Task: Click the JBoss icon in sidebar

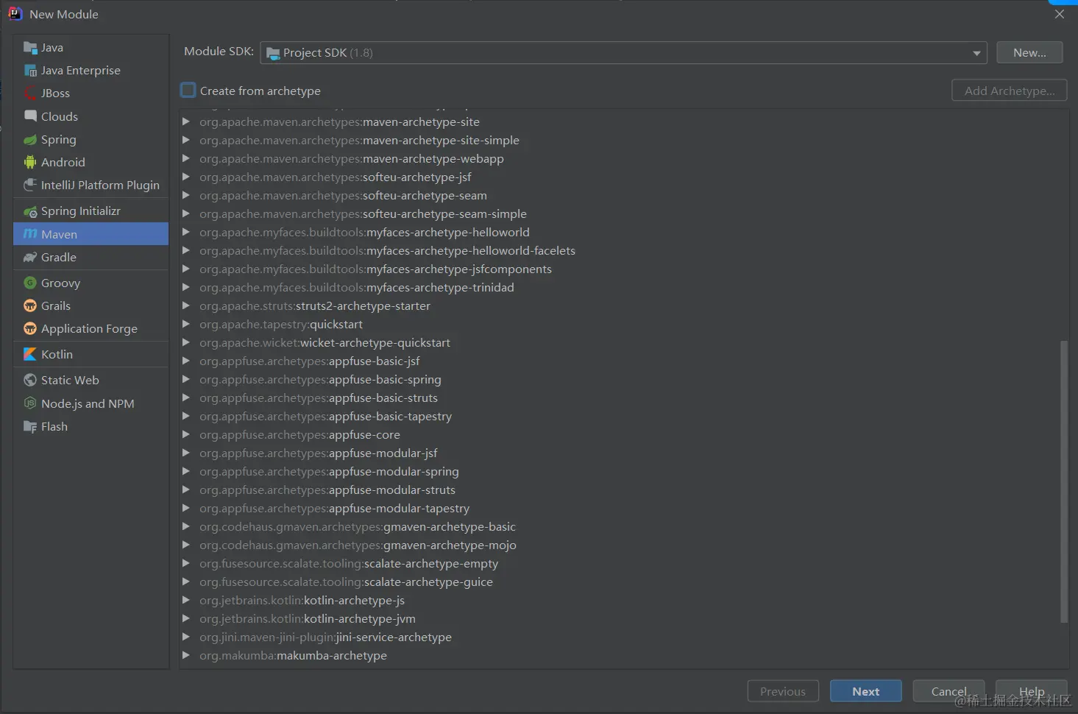Action: click(30, 93)
